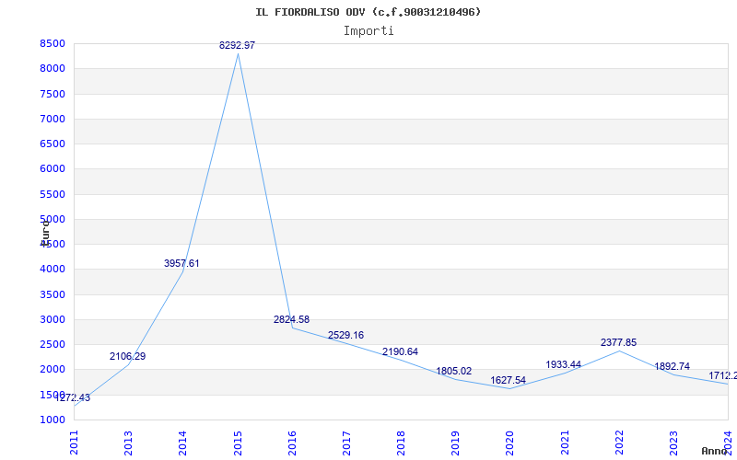Image resolution: width=737 pixels, height=460 pixels.
Task: Click the 6500 y-axis value
Action: point(53,144)
